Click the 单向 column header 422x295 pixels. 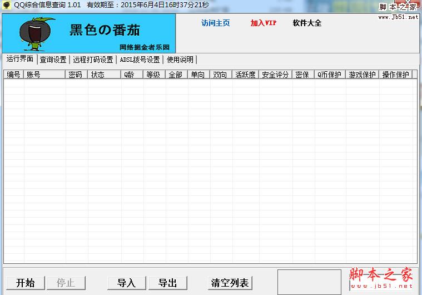click(x=198, y=75)
